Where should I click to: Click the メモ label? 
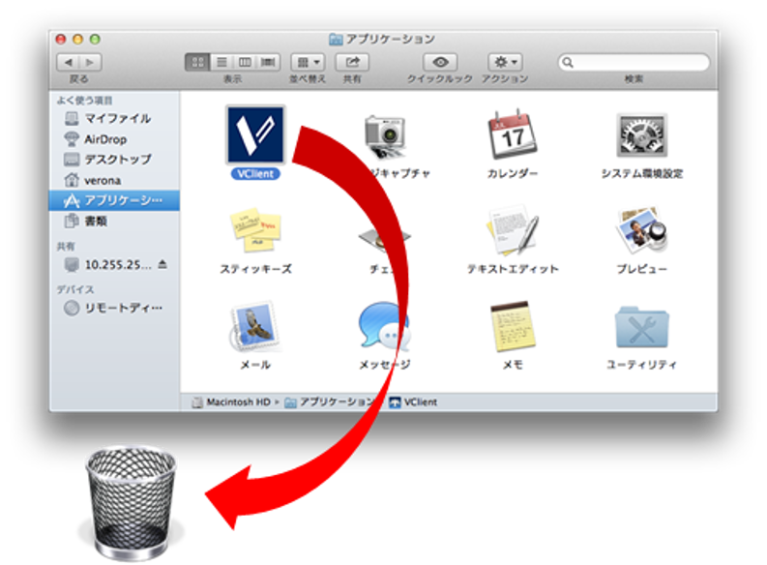513,365
